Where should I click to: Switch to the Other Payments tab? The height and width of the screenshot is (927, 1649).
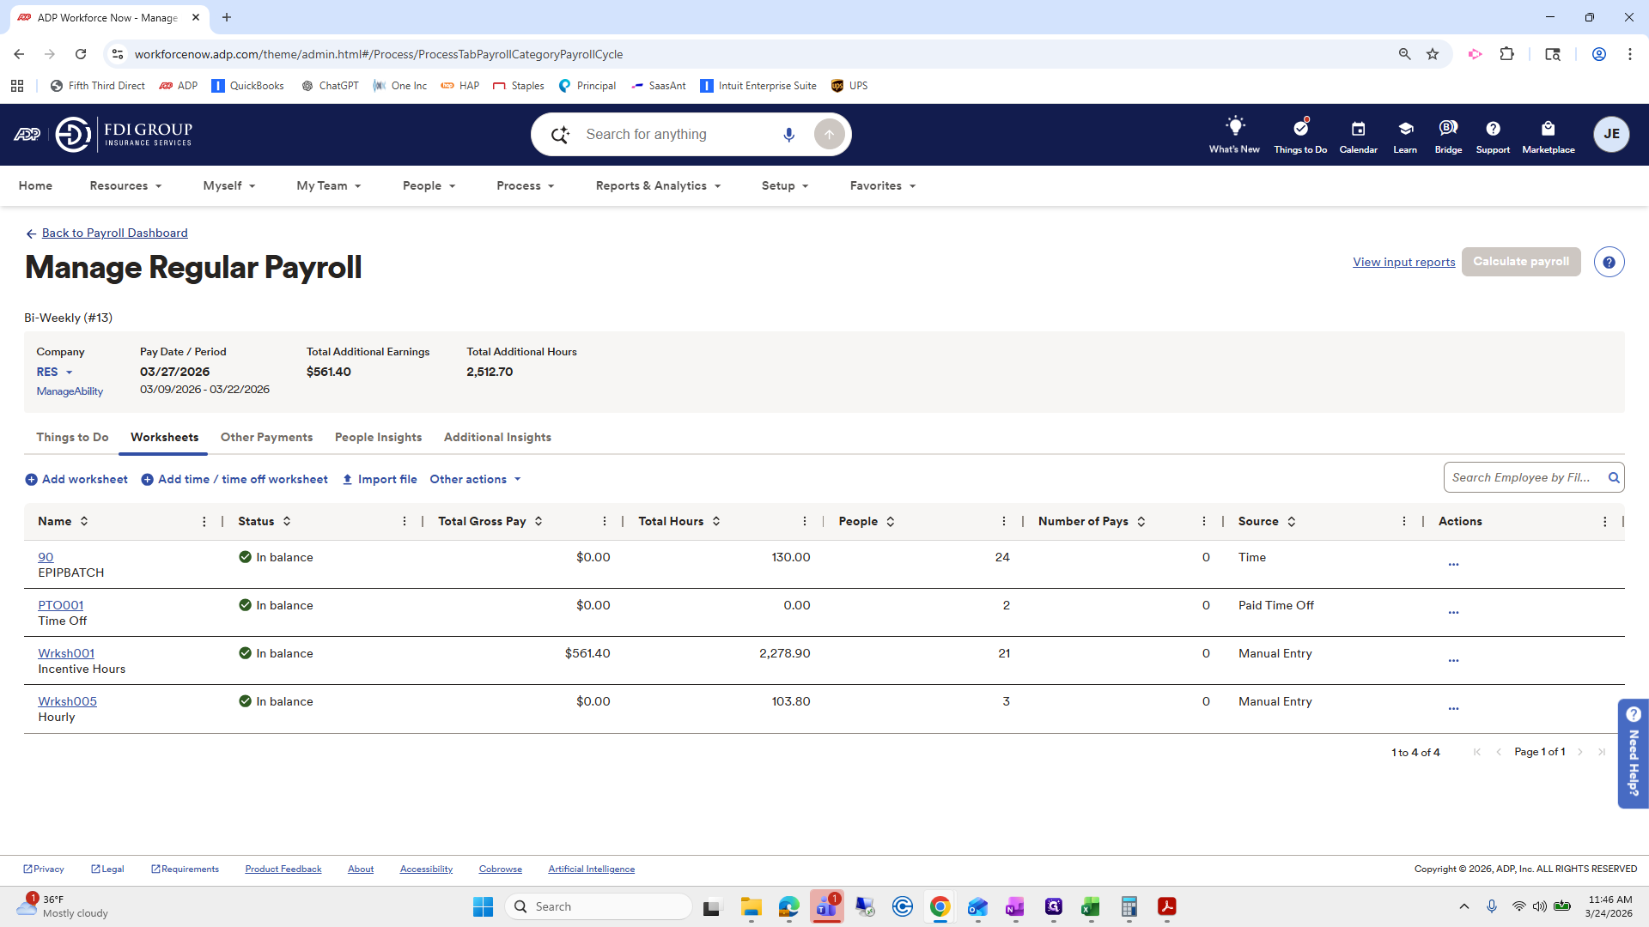coord(266,438)
